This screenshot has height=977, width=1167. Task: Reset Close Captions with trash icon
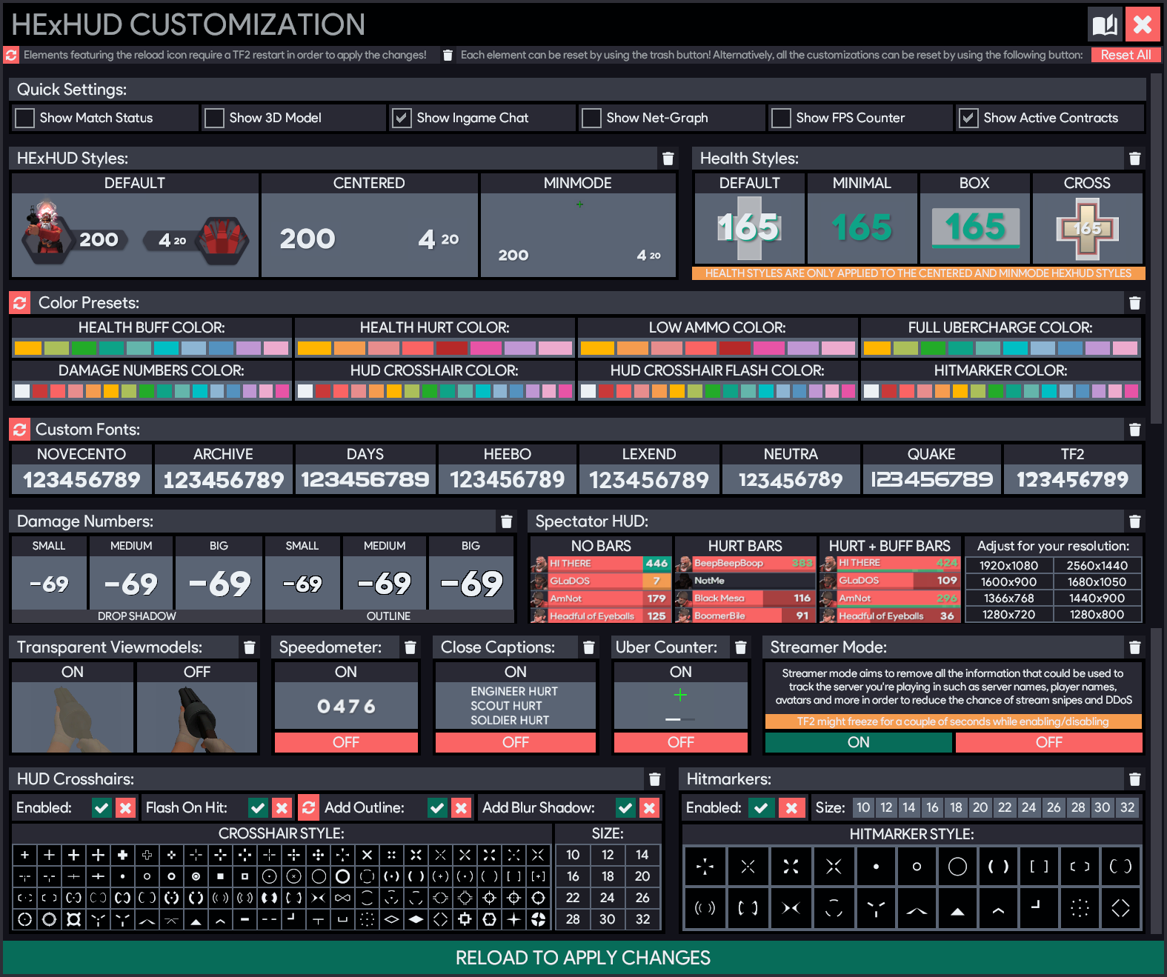click(x=588, y=647)
